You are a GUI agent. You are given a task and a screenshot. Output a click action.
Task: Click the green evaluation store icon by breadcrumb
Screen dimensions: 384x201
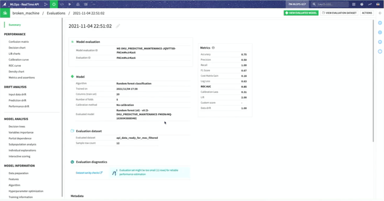pyautogui.click(x=5, y=13)
